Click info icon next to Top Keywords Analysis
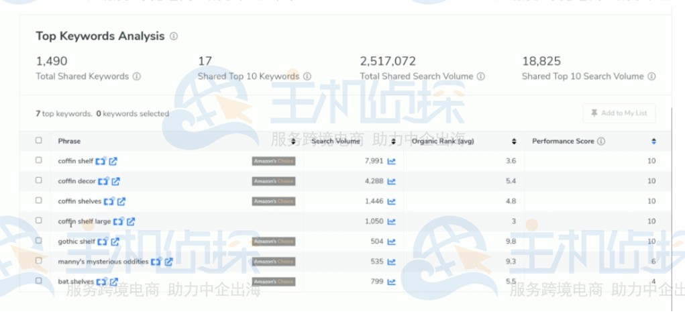Screen dimensions: 685x324 tap(174, 36)
